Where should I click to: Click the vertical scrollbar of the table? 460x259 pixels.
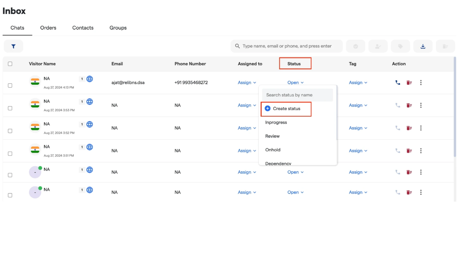(455, 107)
